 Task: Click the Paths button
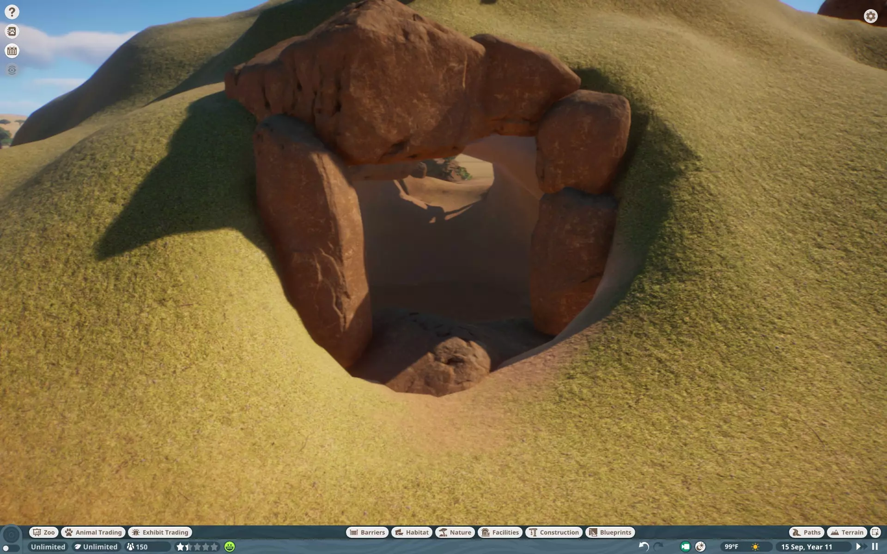[x=807, y=532]
